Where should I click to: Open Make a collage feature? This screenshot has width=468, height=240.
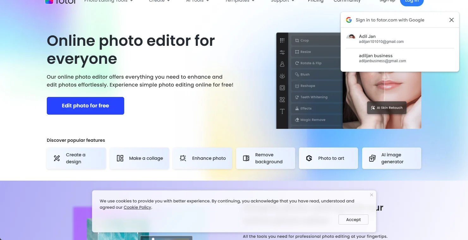click(x=139, y=158)
